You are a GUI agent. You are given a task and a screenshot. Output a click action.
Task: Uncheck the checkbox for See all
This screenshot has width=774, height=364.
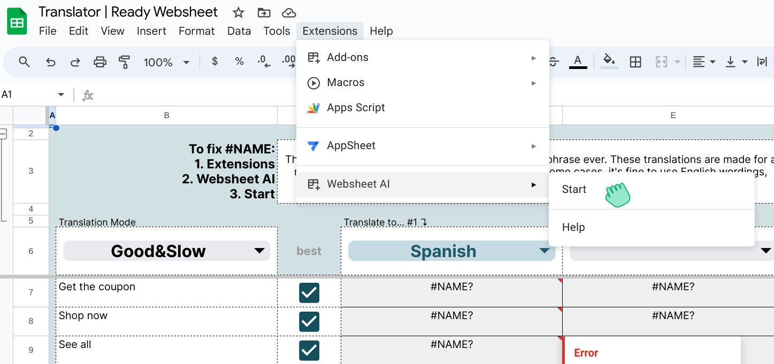[x=309, y=350]
